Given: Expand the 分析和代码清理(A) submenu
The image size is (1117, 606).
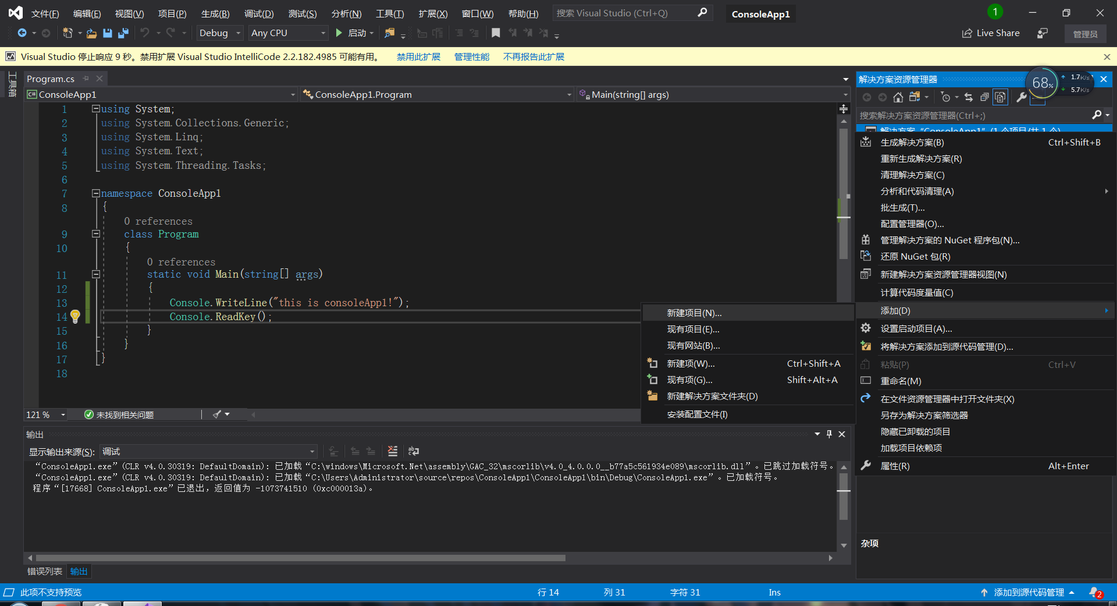Looking at the screenshot, I should (984, 191).
